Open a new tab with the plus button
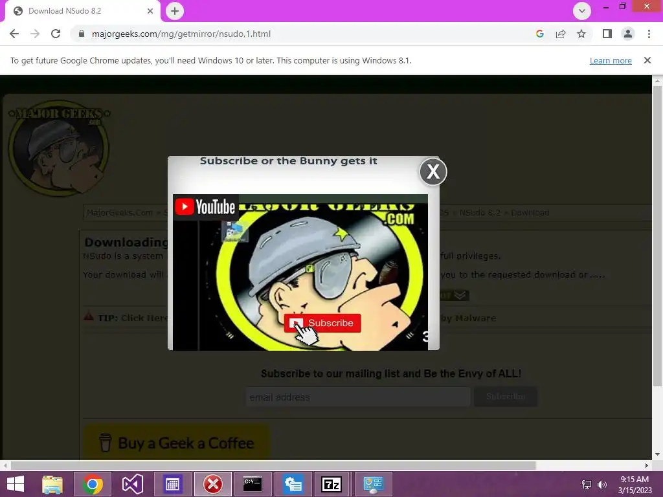 pyautogui.click(x=175, y=11)
